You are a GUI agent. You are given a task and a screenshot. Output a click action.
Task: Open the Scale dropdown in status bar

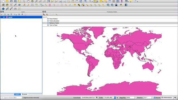pos(115,97)
